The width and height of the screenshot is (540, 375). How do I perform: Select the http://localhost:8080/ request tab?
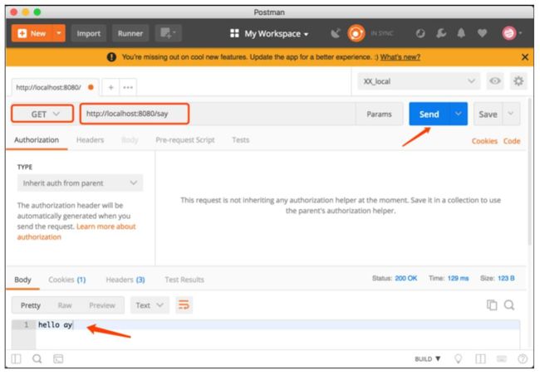(55, 87)
